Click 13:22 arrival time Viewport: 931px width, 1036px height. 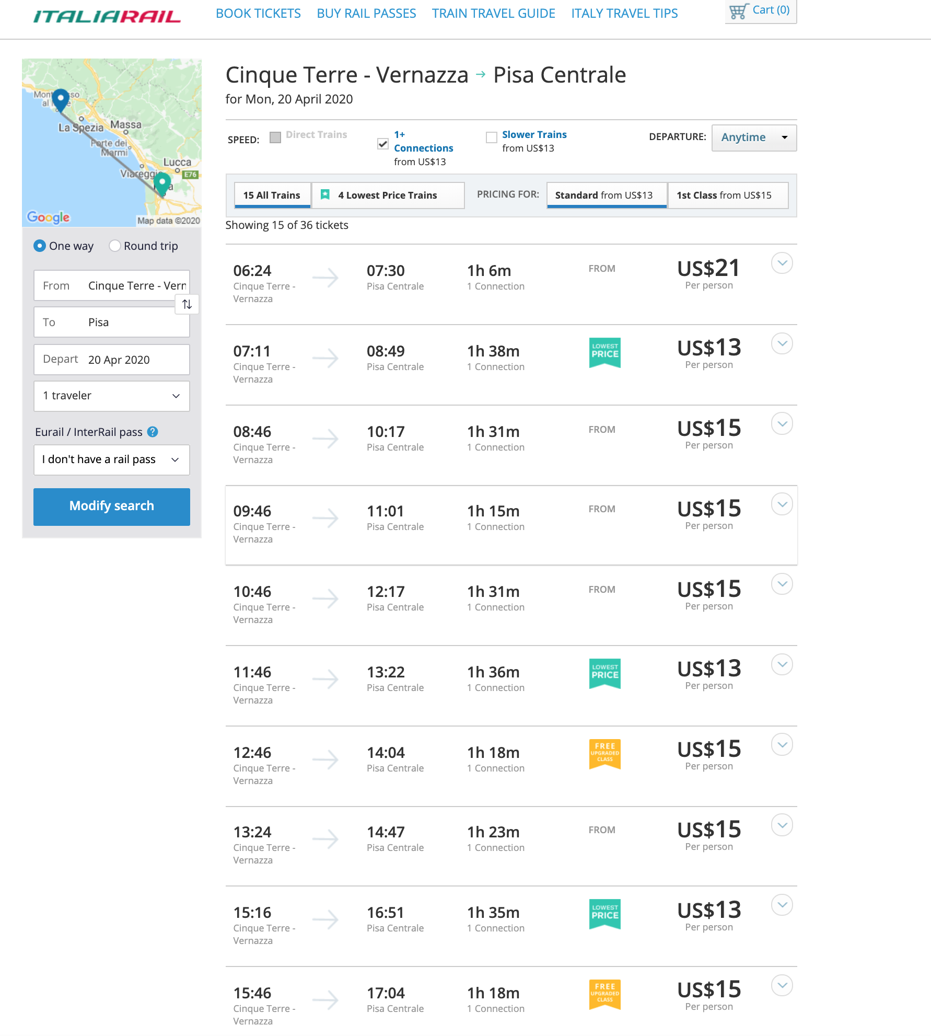[x=386, y=672]
